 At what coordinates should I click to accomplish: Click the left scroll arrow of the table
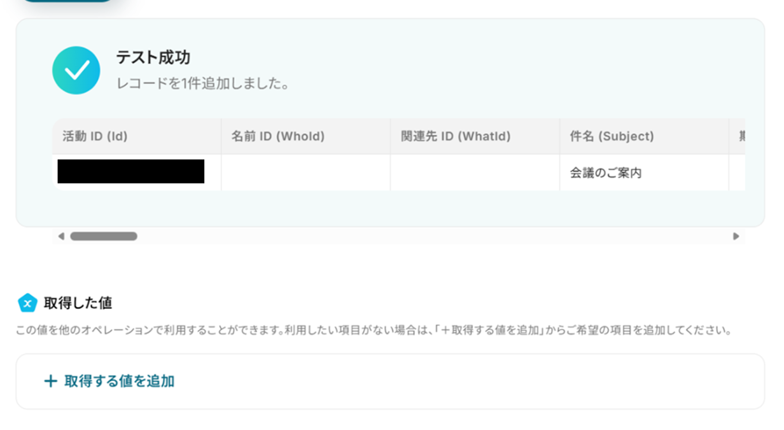pos(61,236)
